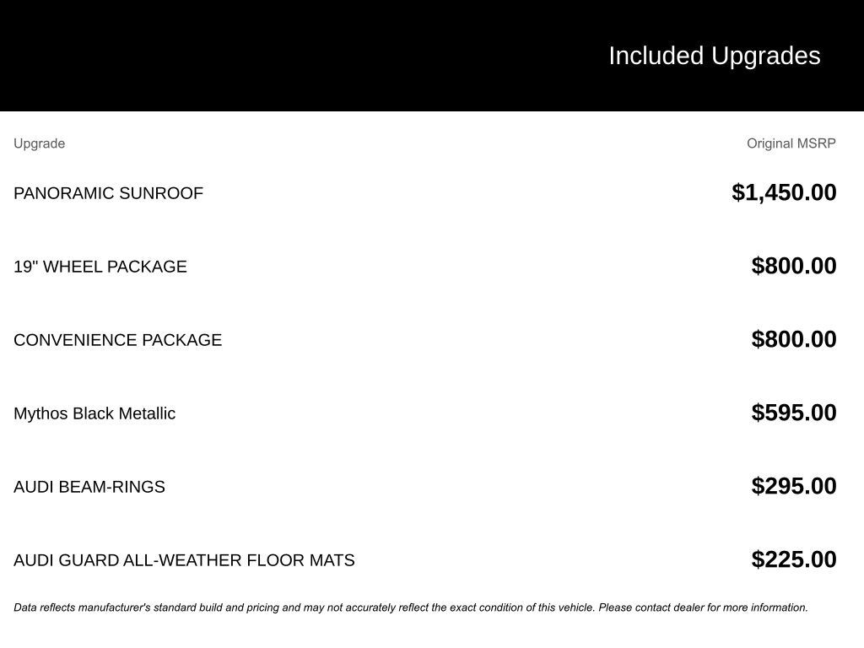This screenshot has width=864, height=648.
Task: Click the $595.00 price
Action: click(x=794, y=413)
